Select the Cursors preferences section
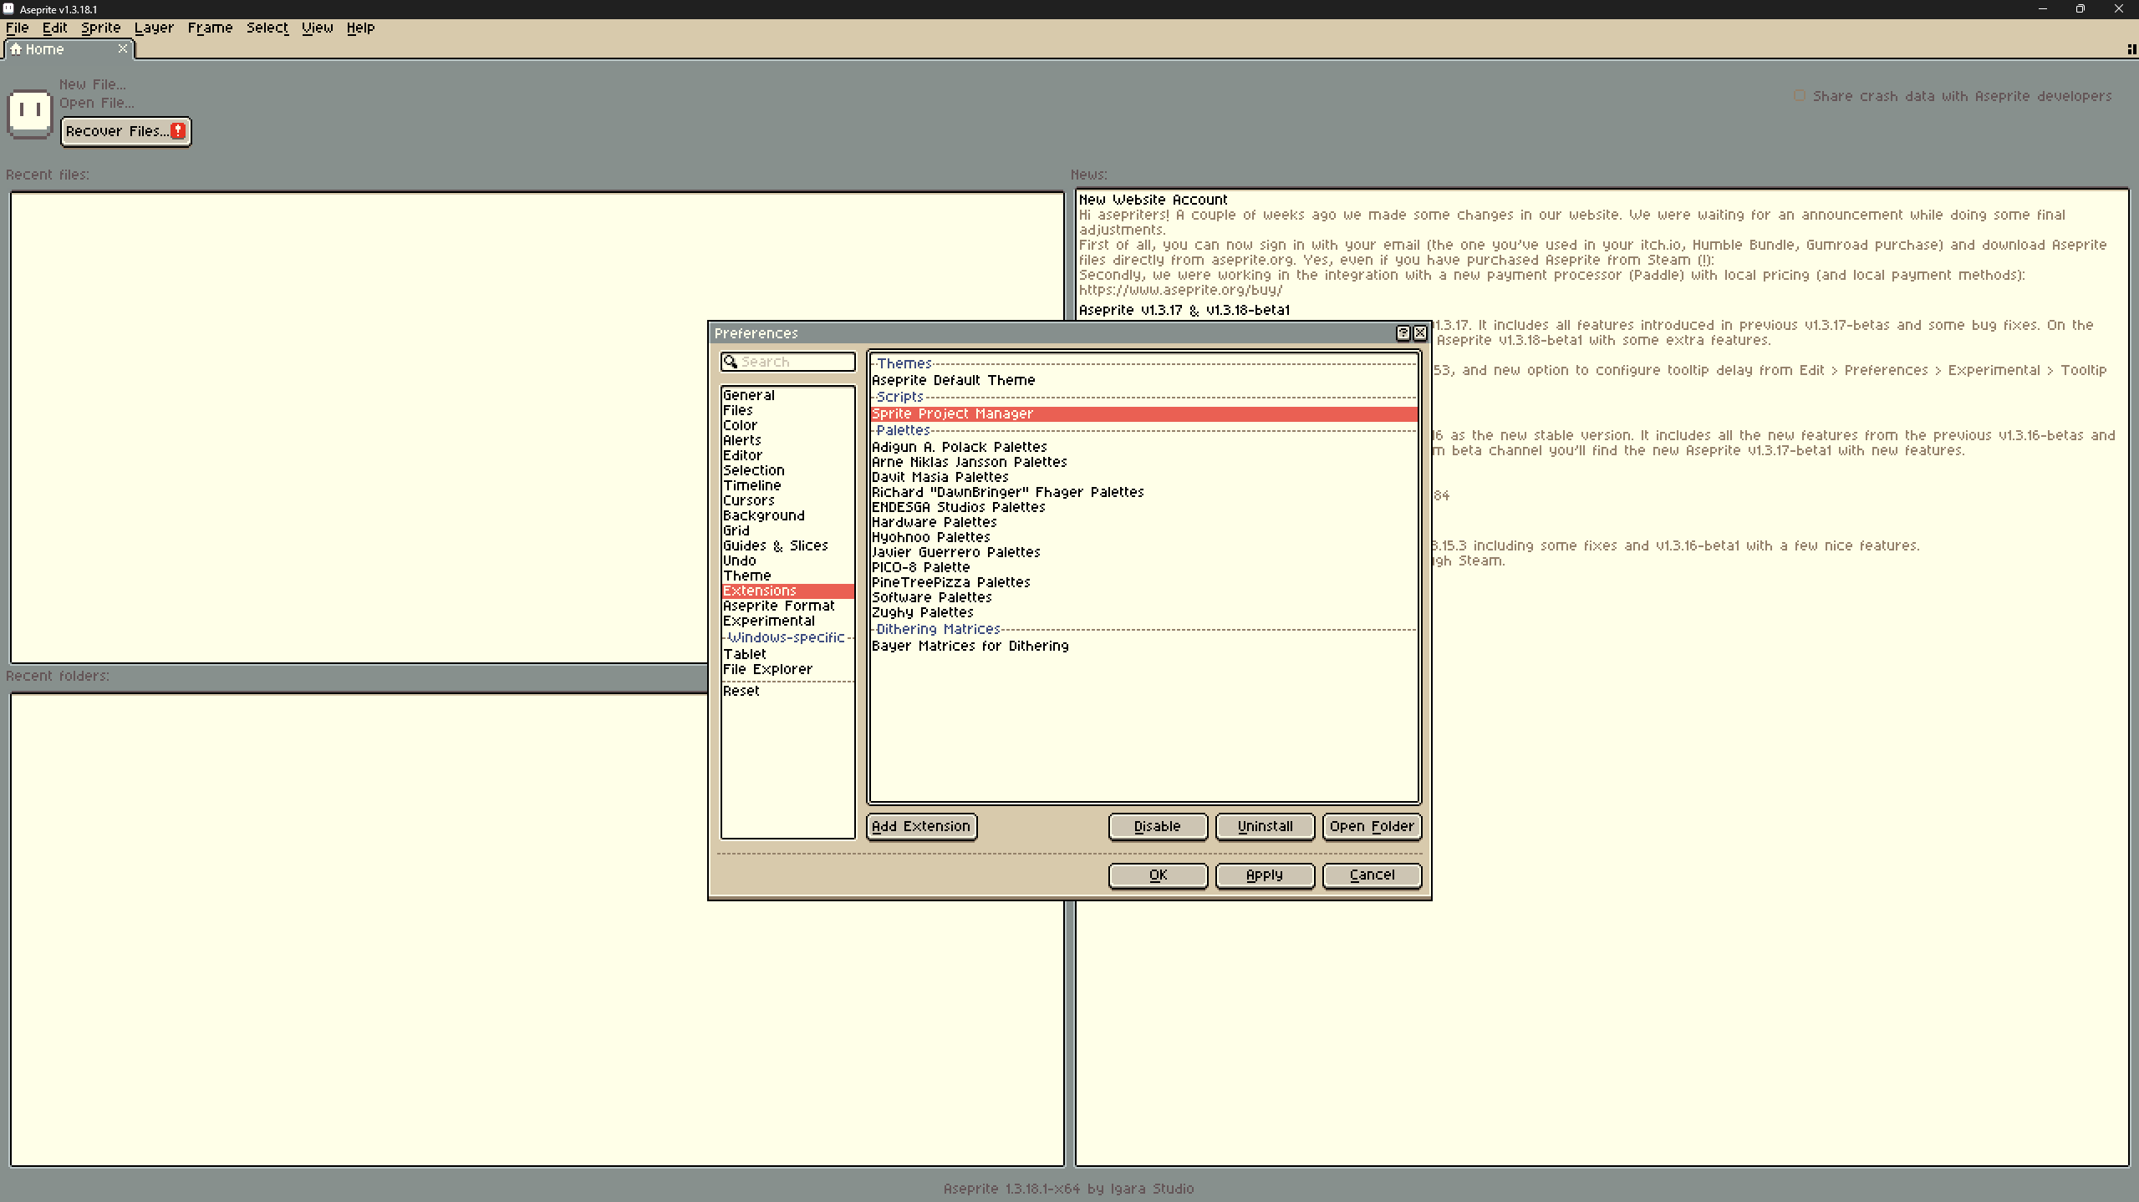Viewport: 2139px width, 1202px height. pos(787,500)
